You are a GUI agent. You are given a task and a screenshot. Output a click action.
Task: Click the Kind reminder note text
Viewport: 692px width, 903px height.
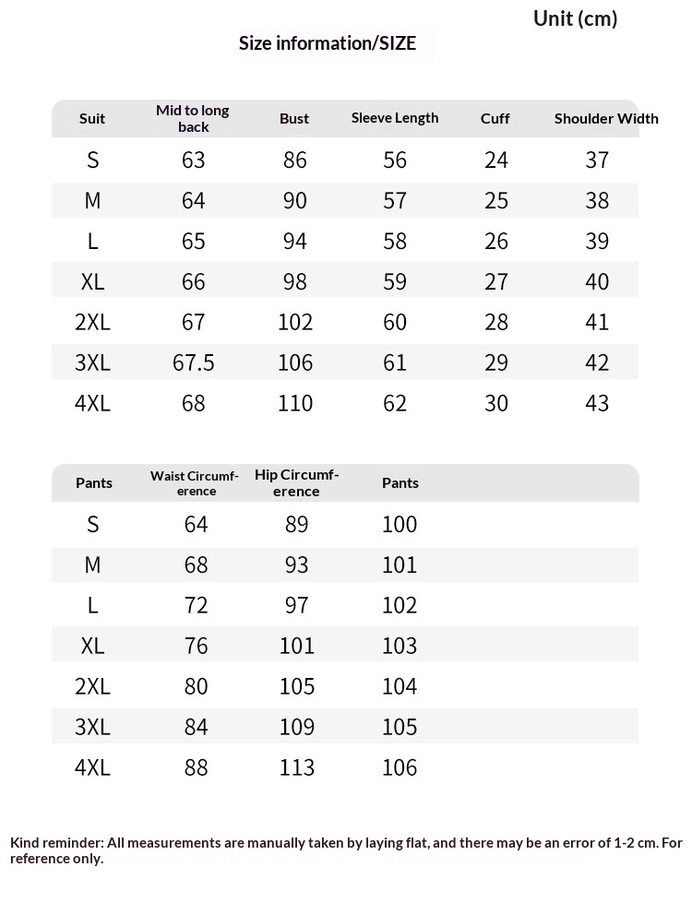point(346,850)
